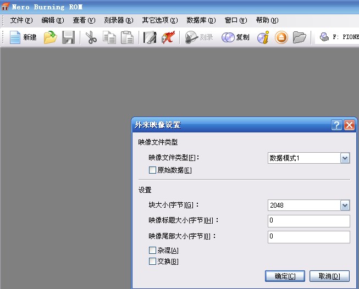
Task: Open the 查看(V) menu
Action: click(x=84, y=20)
